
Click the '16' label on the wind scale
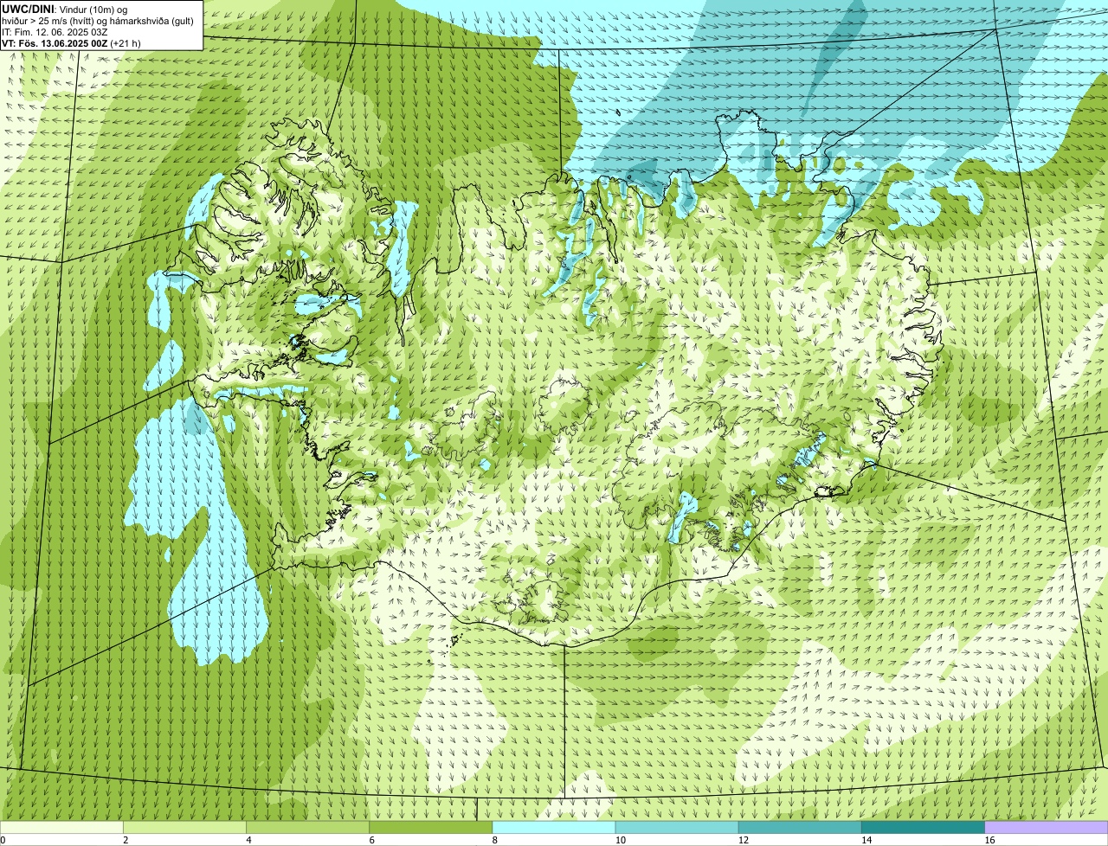coord(989,840)
